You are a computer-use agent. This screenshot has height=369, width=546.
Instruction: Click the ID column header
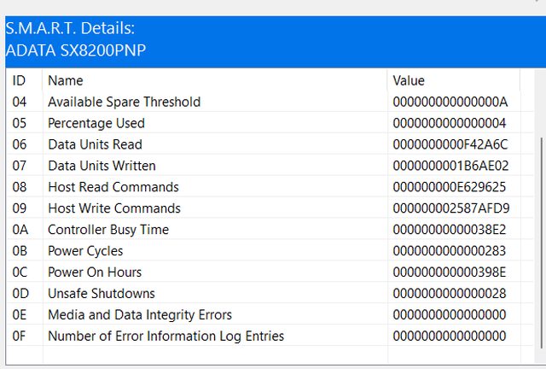19,80
